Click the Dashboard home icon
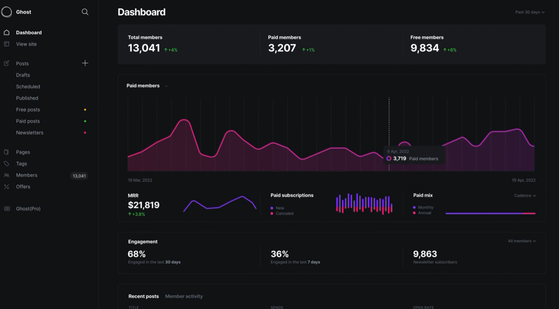Viewport: 559px width, 309px height. tap(7, 33)
